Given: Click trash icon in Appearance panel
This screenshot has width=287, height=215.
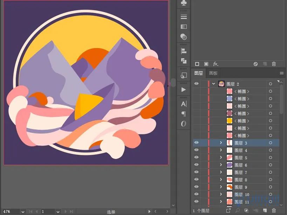Looking at the screenshot, I should click(274, 64).
